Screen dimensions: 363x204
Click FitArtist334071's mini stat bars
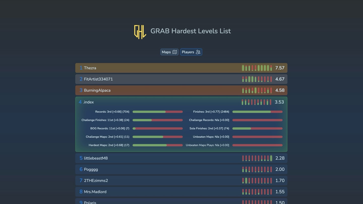pyautogui.click(x=257, y=79)
